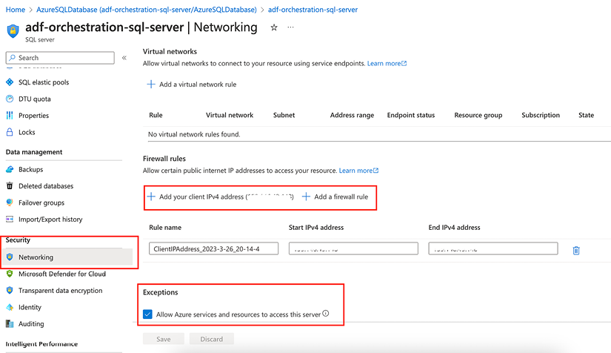Edit the Rule name field ClientIPAddress
Viewport: 611px width, 353px height.
coord(213,248)
